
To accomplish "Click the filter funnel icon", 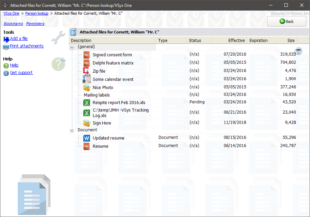I will 299,52.
